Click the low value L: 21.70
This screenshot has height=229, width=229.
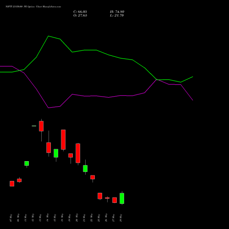[117, 16]
